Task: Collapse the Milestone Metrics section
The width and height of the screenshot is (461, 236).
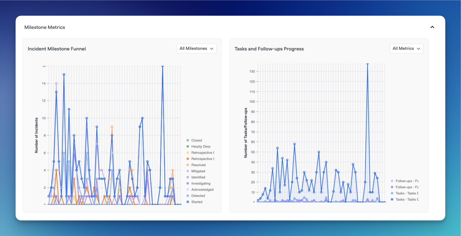Action: (432, 27)
